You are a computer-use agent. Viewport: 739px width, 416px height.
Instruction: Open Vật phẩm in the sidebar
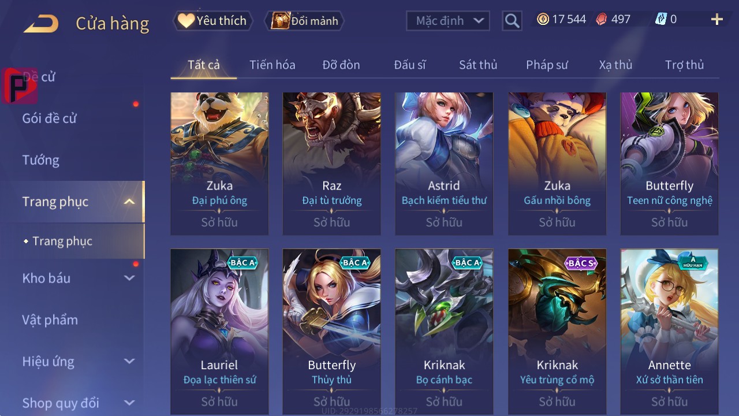click(x=50, y=320)
